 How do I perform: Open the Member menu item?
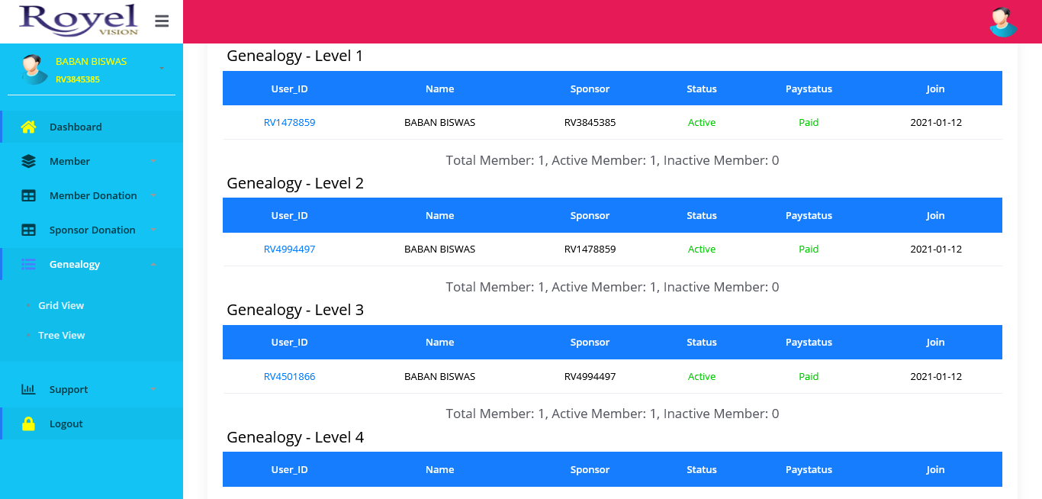[92, 161]
